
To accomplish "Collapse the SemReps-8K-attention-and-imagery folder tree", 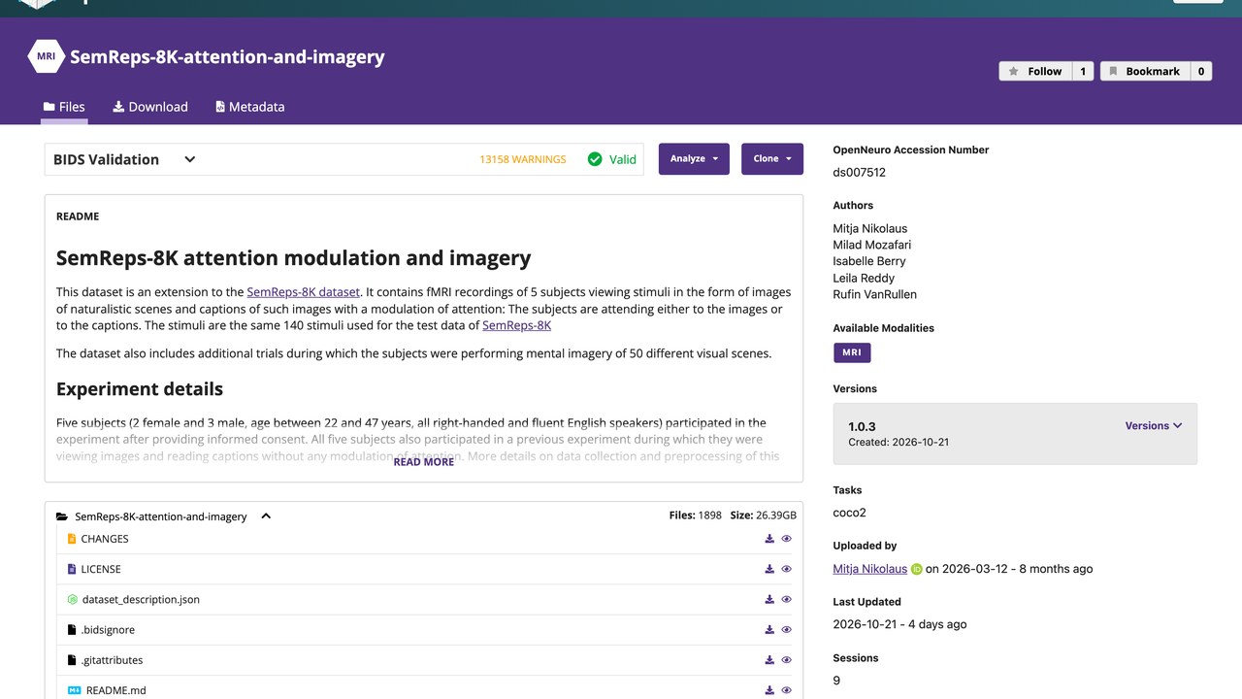I will pyautogui.click(x=266, y=516).
